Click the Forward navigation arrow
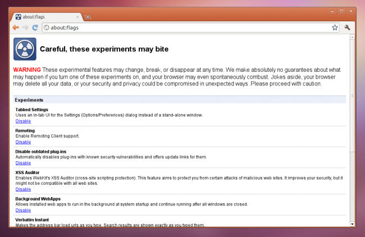The height and width of the screenshot is (237, 365). [x=25, y=28]
